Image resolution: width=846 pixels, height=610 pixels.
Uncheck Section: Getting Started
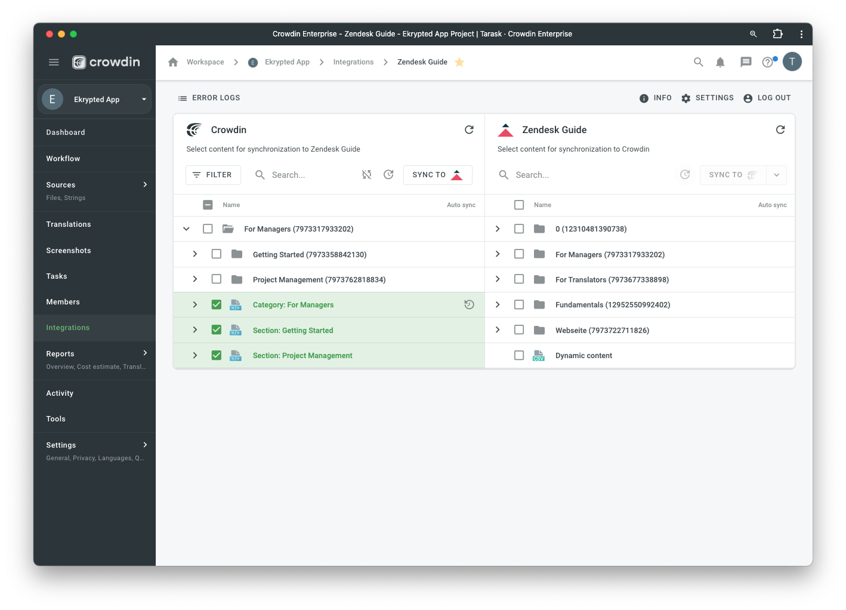click(217, 330)
